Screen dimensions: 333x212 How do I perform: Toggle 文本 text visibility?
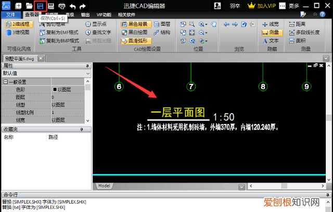tap(271, 41)
